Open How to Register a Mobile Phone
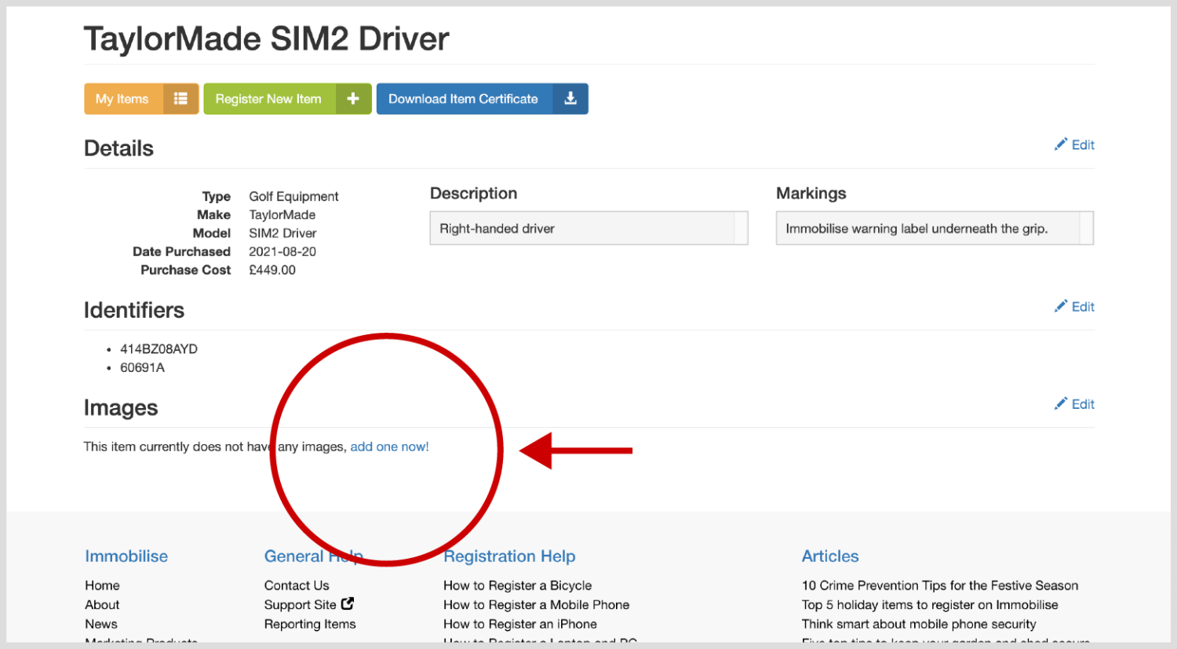This screenshot has height=649, width=1177. (536, 604)
